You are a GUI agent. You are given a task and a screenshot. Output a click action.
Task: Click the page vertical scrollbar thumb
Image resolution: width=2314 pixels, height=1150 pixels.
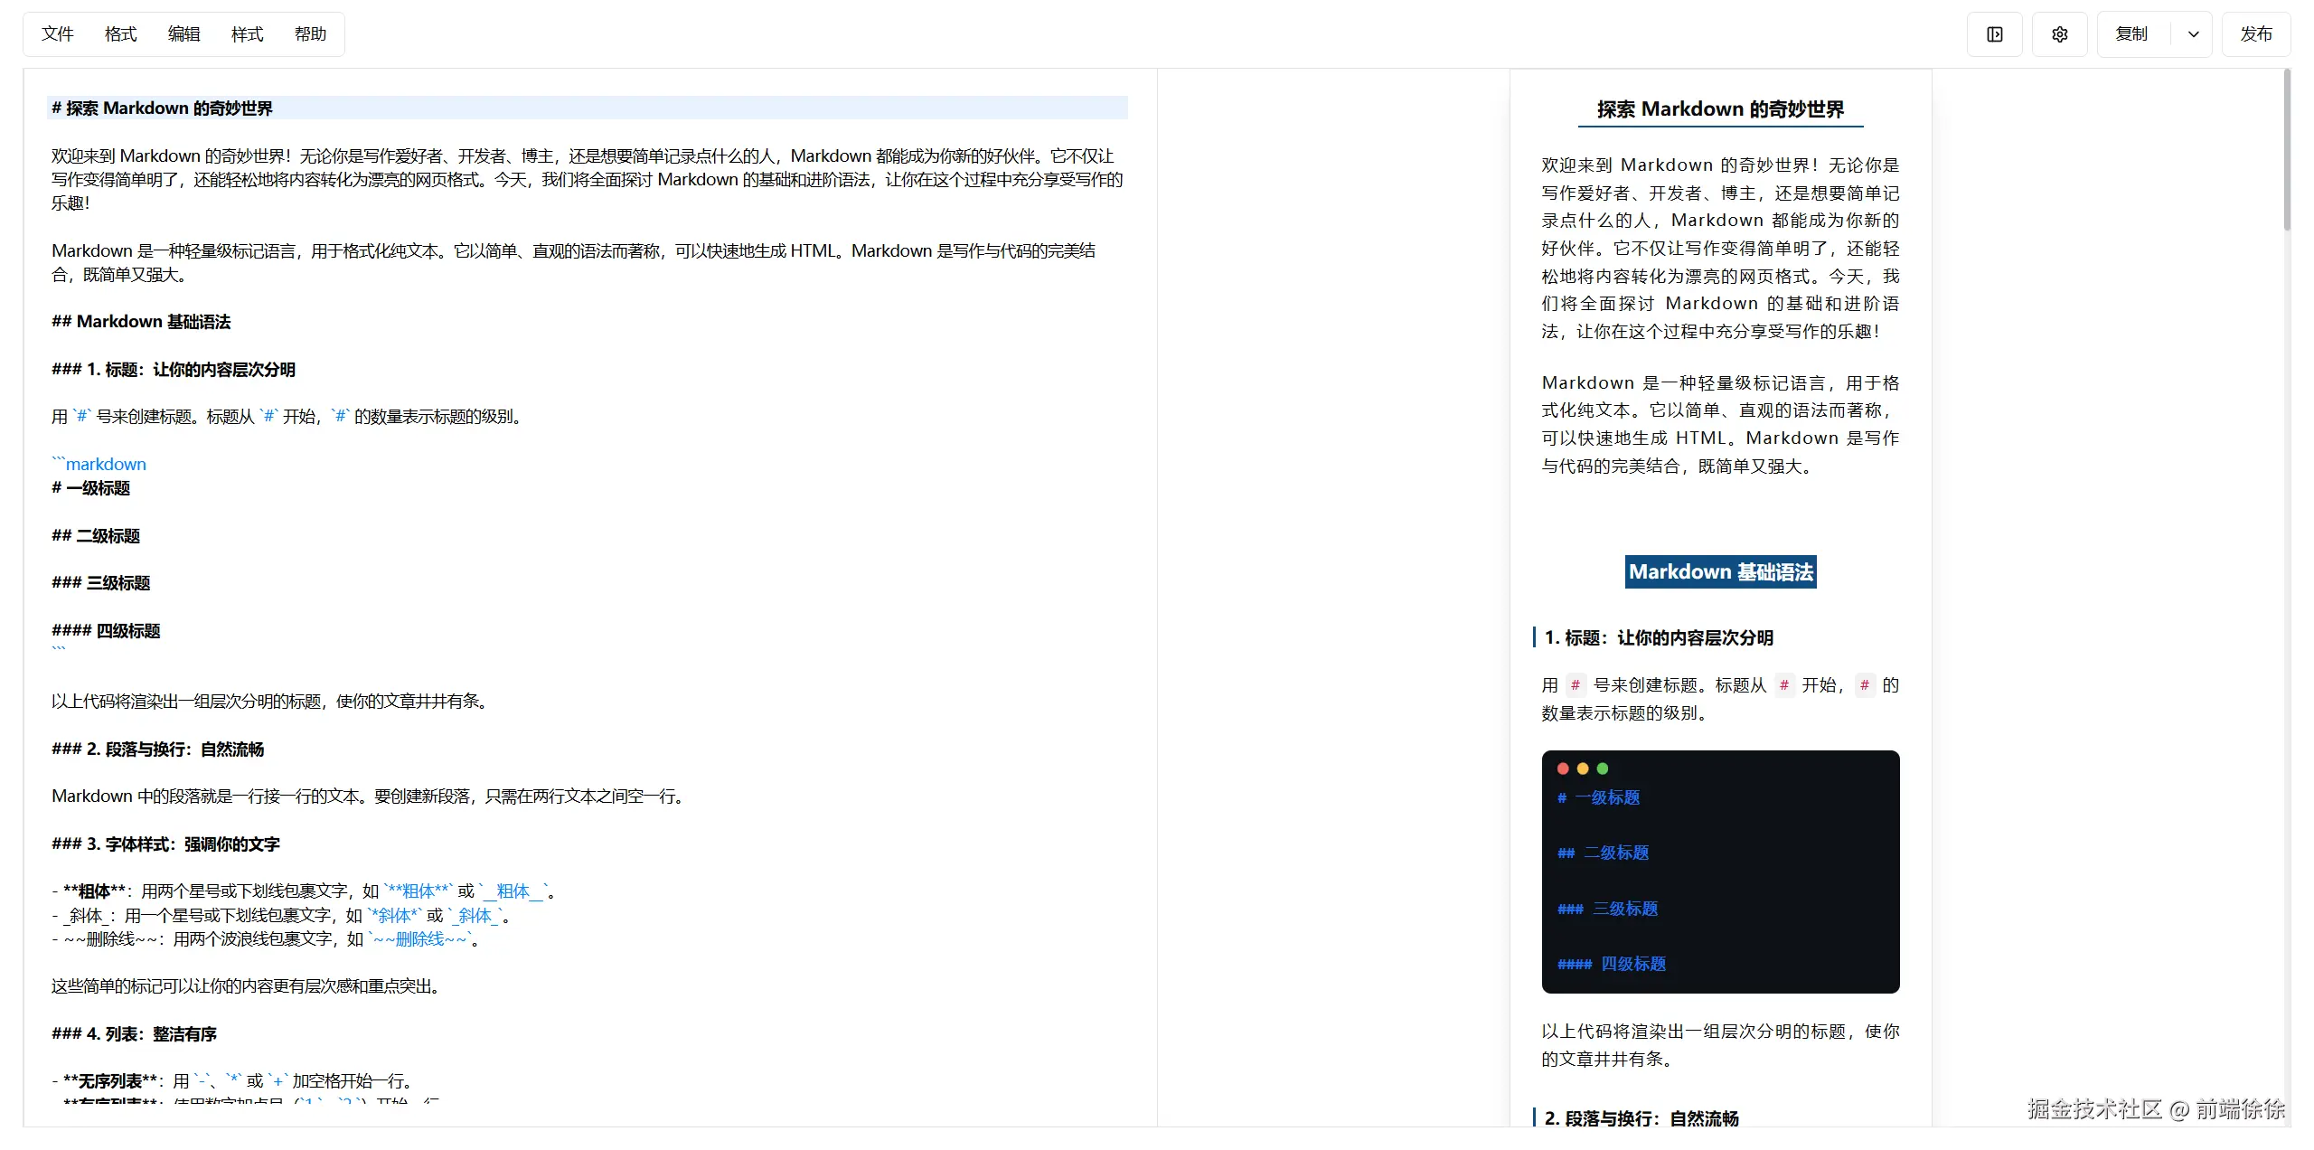click(x=2287, y=149)
